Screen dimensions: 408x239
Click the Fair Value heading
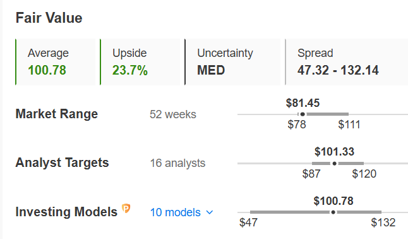point(49,18)
